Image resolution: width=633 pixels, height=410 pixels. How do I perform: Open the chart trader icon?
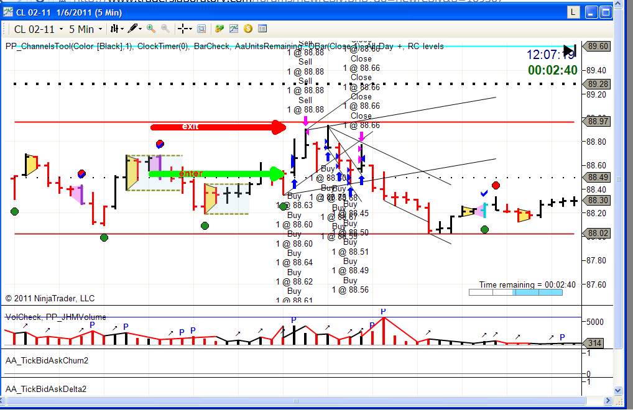click(x=219, y=29)
